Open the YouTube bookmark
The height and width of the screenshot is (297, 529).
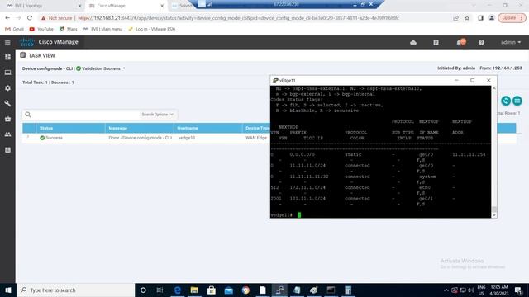(x=41, y=29)
